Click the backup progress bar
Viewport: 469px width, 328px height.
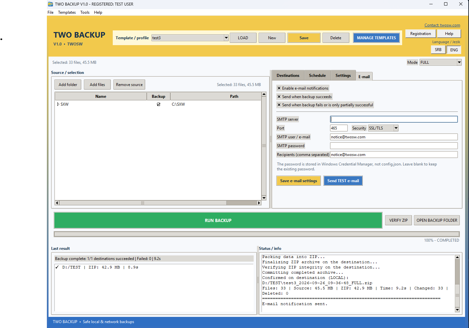point(257,234)
